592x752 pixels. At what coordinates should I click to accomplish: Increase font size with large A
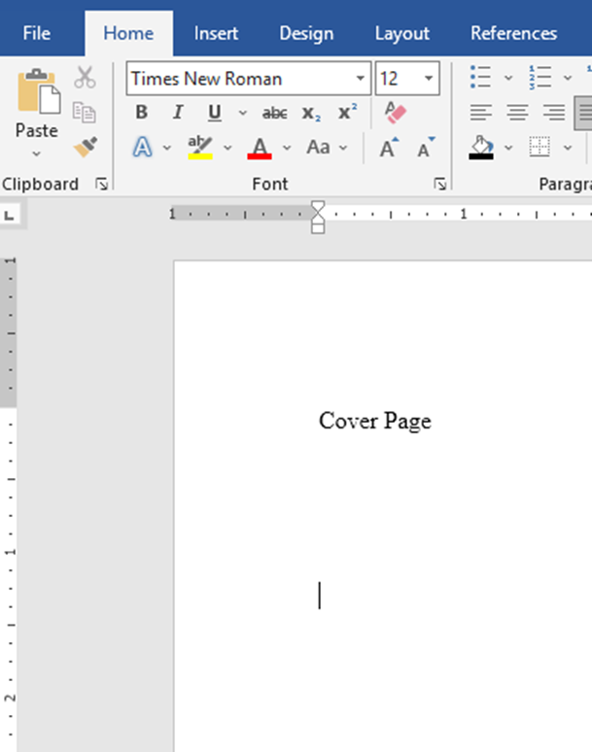coord(389,148)
